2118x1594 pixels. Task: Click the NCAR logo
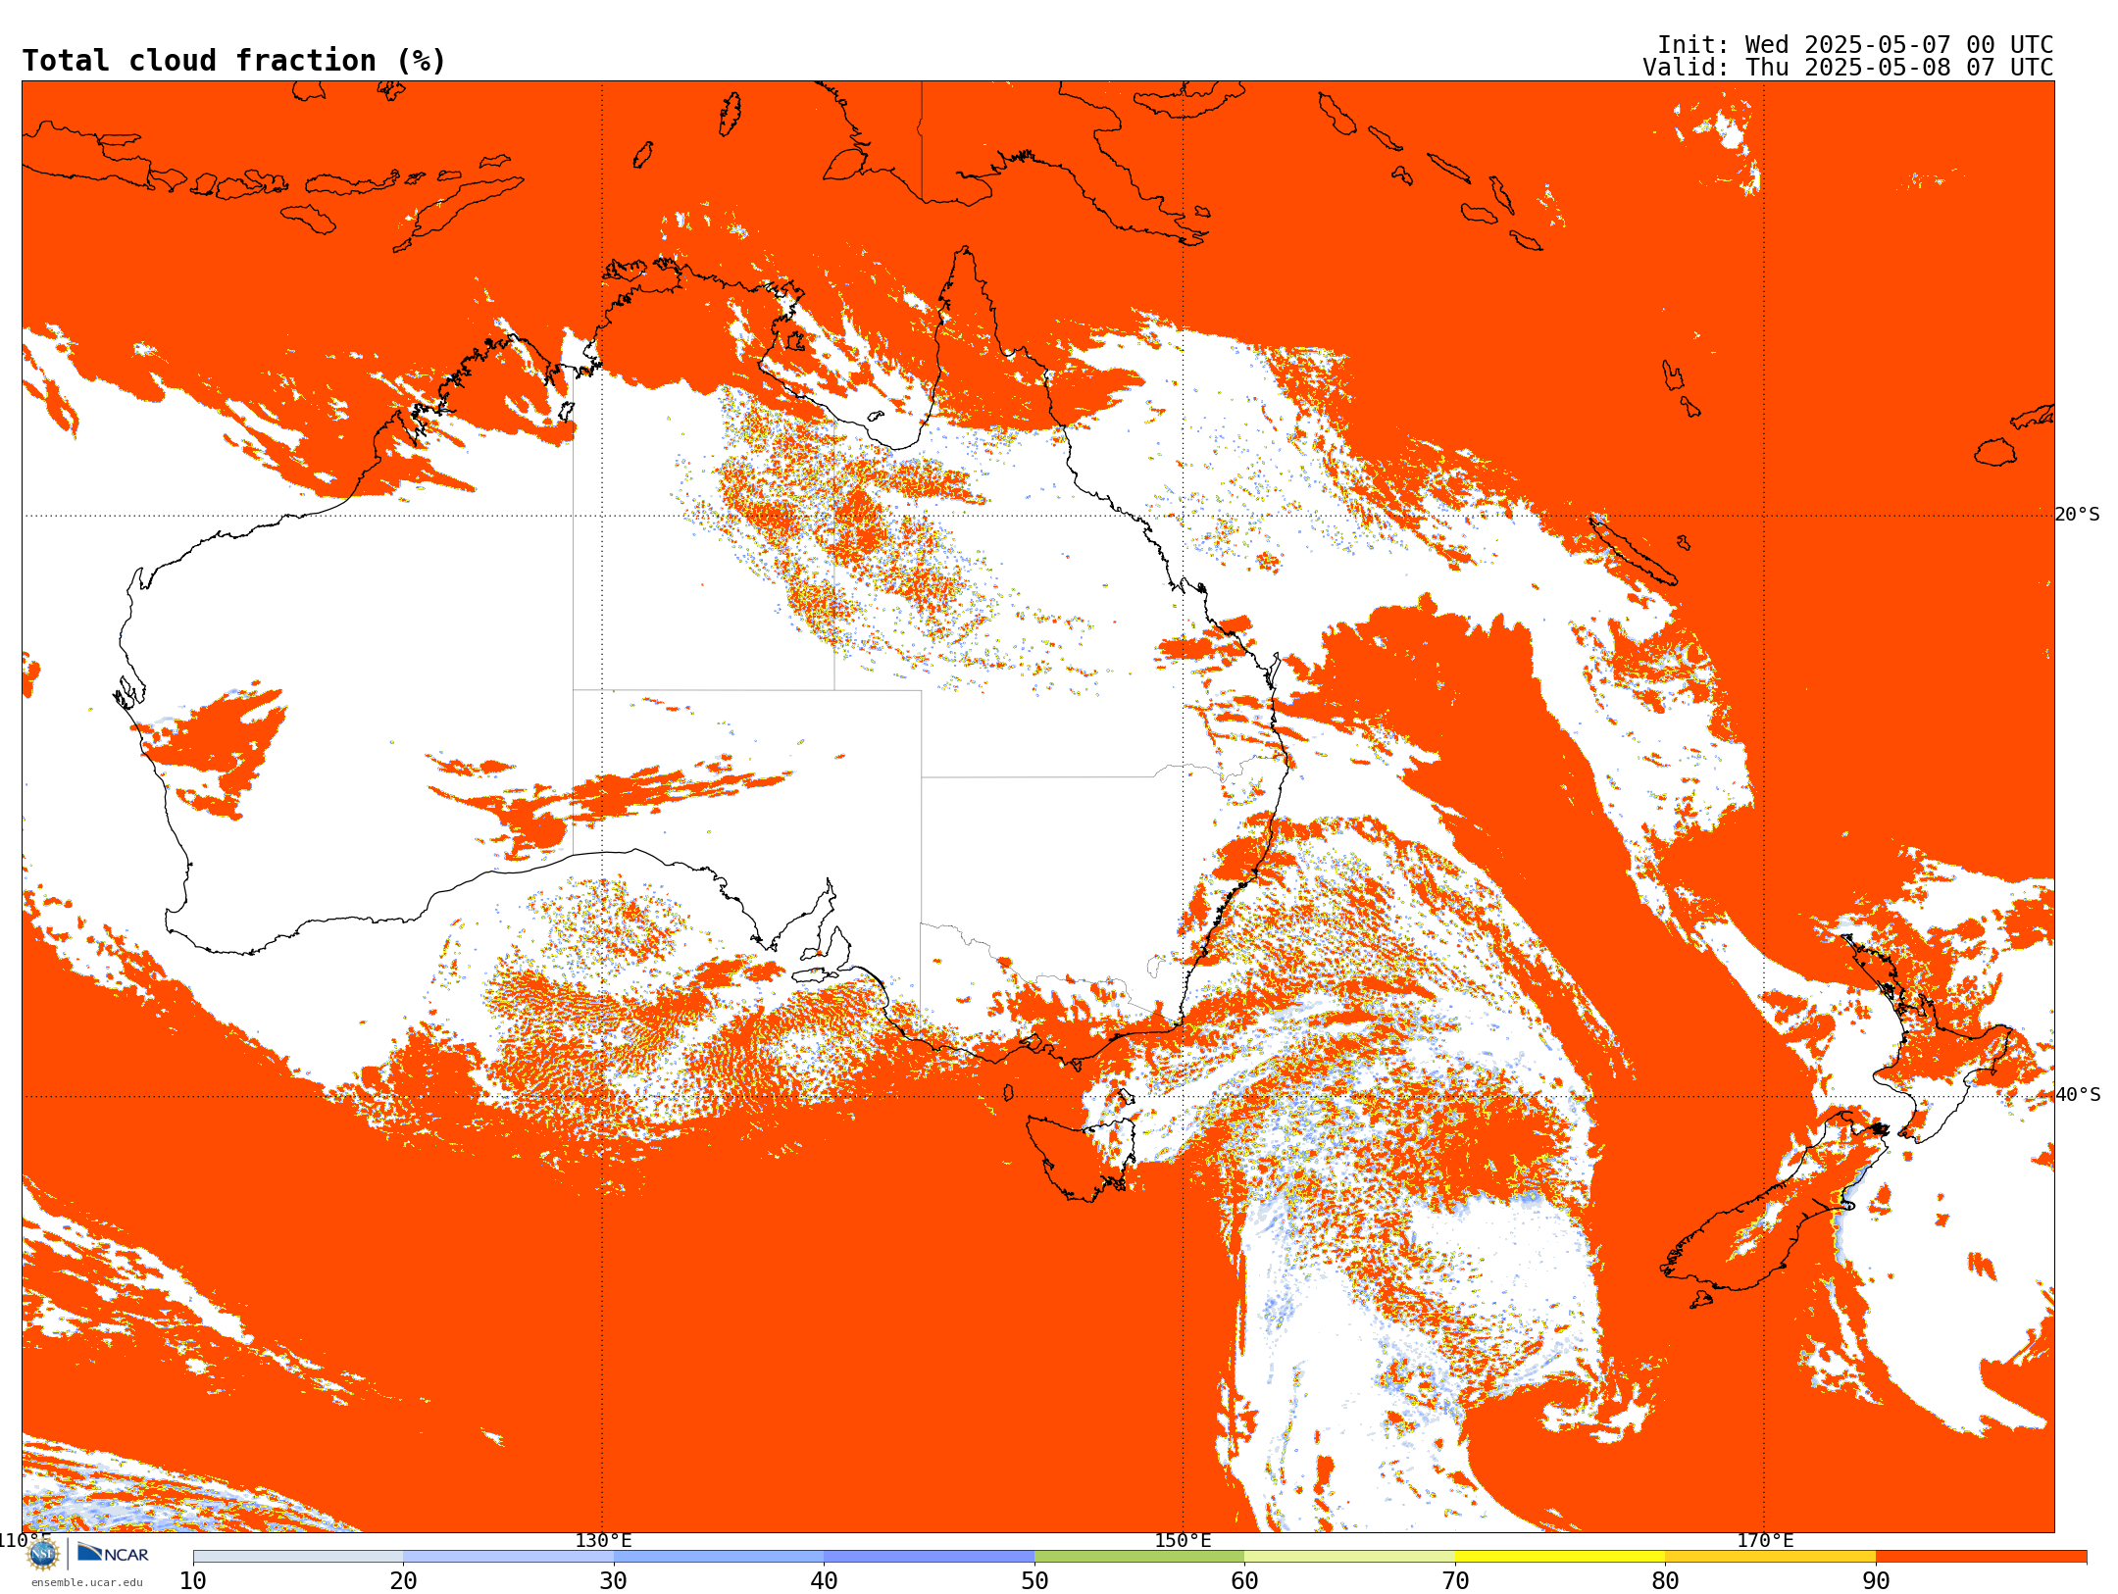113,1553
